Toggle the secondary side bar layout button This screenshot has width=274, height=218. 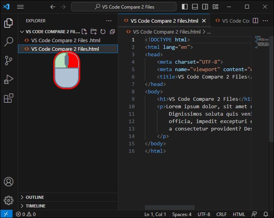click(205, 7)
